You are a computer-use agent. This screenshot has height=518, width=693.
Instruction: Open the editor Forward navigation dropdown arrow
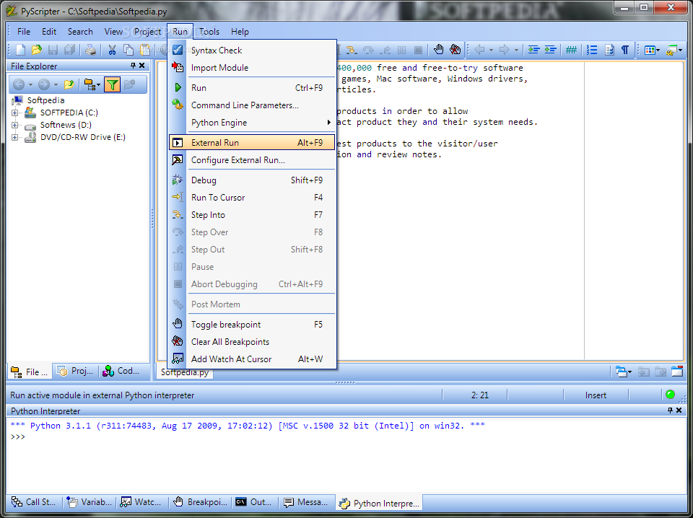(x=516, y=50)
